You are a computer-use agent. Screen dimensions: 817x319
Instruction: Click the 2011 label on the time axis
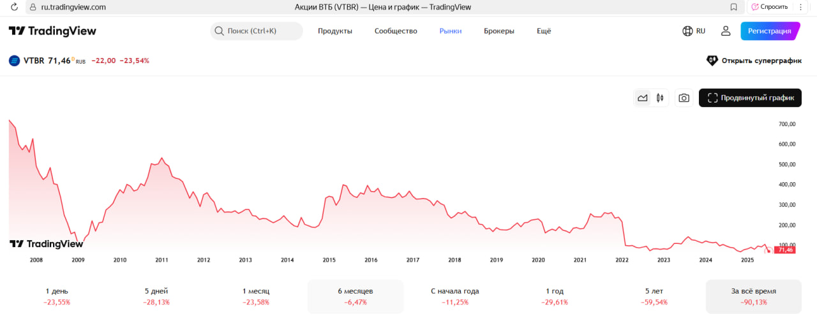pos(161,260)
